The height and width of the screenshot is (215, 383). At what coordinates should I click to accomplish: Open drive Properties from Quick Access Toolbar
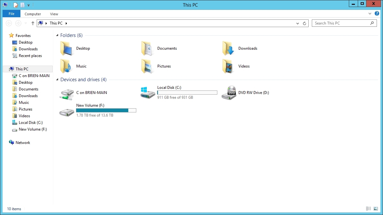15,5
